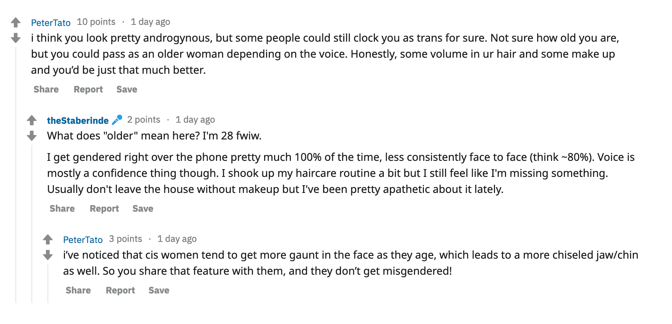Report the top 10 points comment
Screen dimensions: 672x324
tap(88, 89)
